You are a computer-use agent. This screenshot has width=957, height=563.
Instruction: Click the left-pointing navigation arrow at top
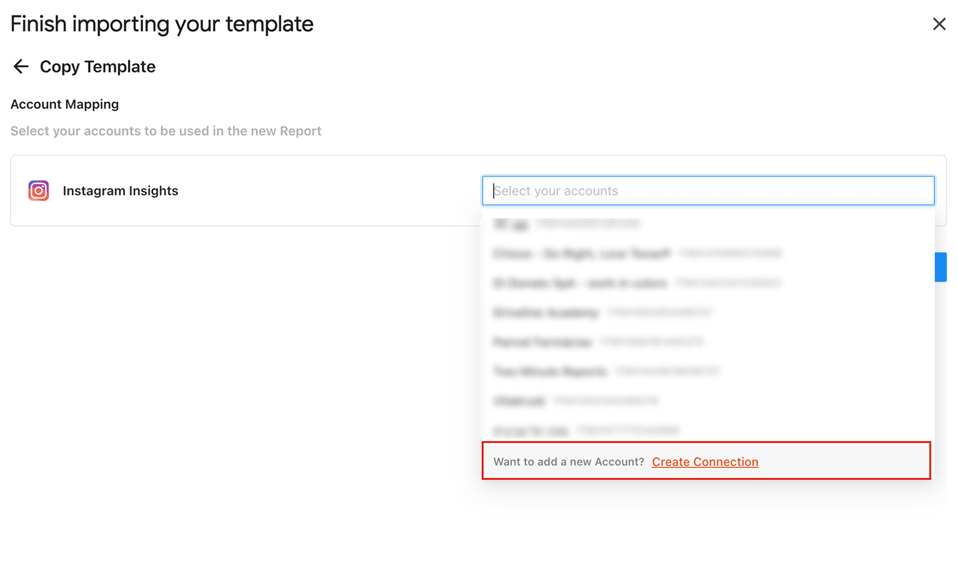click(x=20, y=66)
